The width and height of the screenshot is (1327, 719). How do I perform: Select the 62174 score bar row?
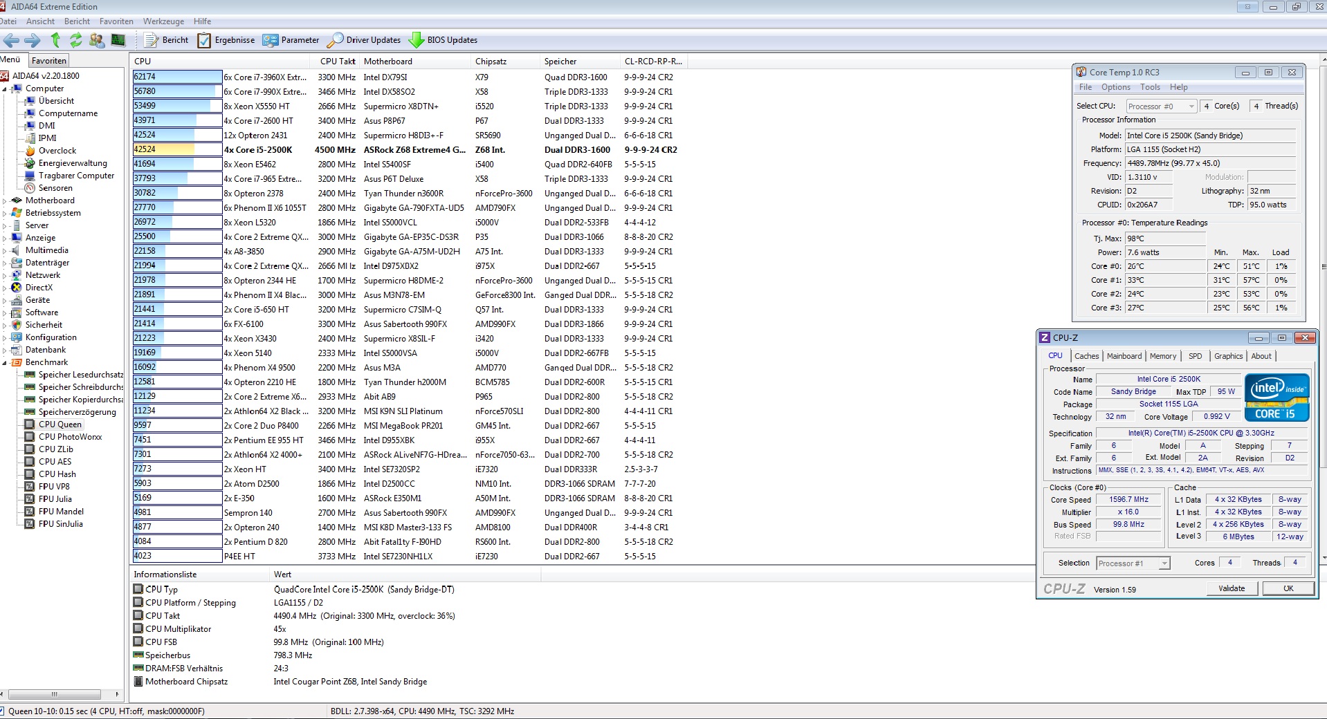coord(177,77)
